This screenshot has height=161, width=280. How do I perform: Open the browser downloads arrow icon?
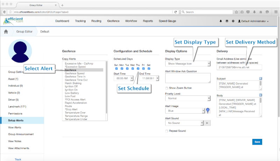click(254, 12)
